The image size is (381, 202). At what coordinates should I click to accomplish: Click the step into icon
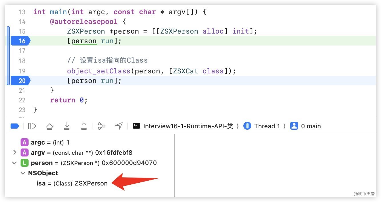(67, 126)
